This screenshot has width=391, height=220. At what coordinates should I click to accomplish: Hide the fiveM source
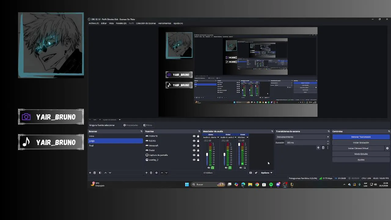(194, 150)
